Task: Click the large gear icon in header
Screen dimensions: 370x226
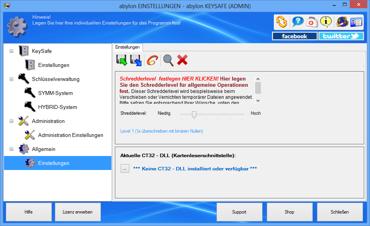Action: point(17,26)
